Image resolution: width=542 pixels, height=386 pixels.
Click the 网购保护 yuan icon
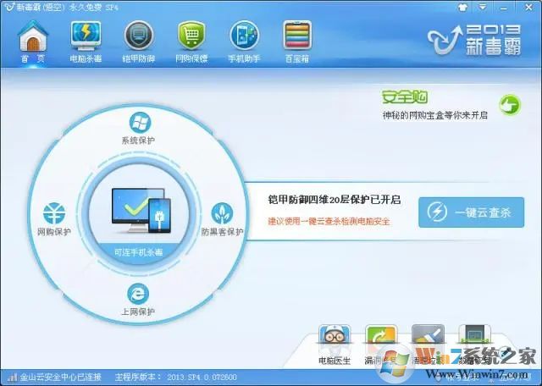click(54, 213)
